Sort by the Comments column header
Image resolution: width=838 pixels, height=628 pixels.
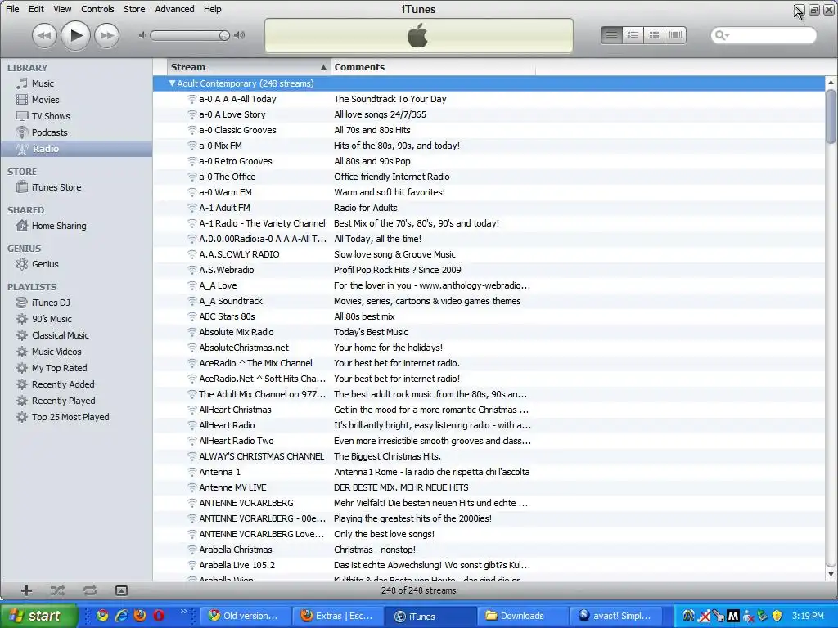[x=433, y=67]
